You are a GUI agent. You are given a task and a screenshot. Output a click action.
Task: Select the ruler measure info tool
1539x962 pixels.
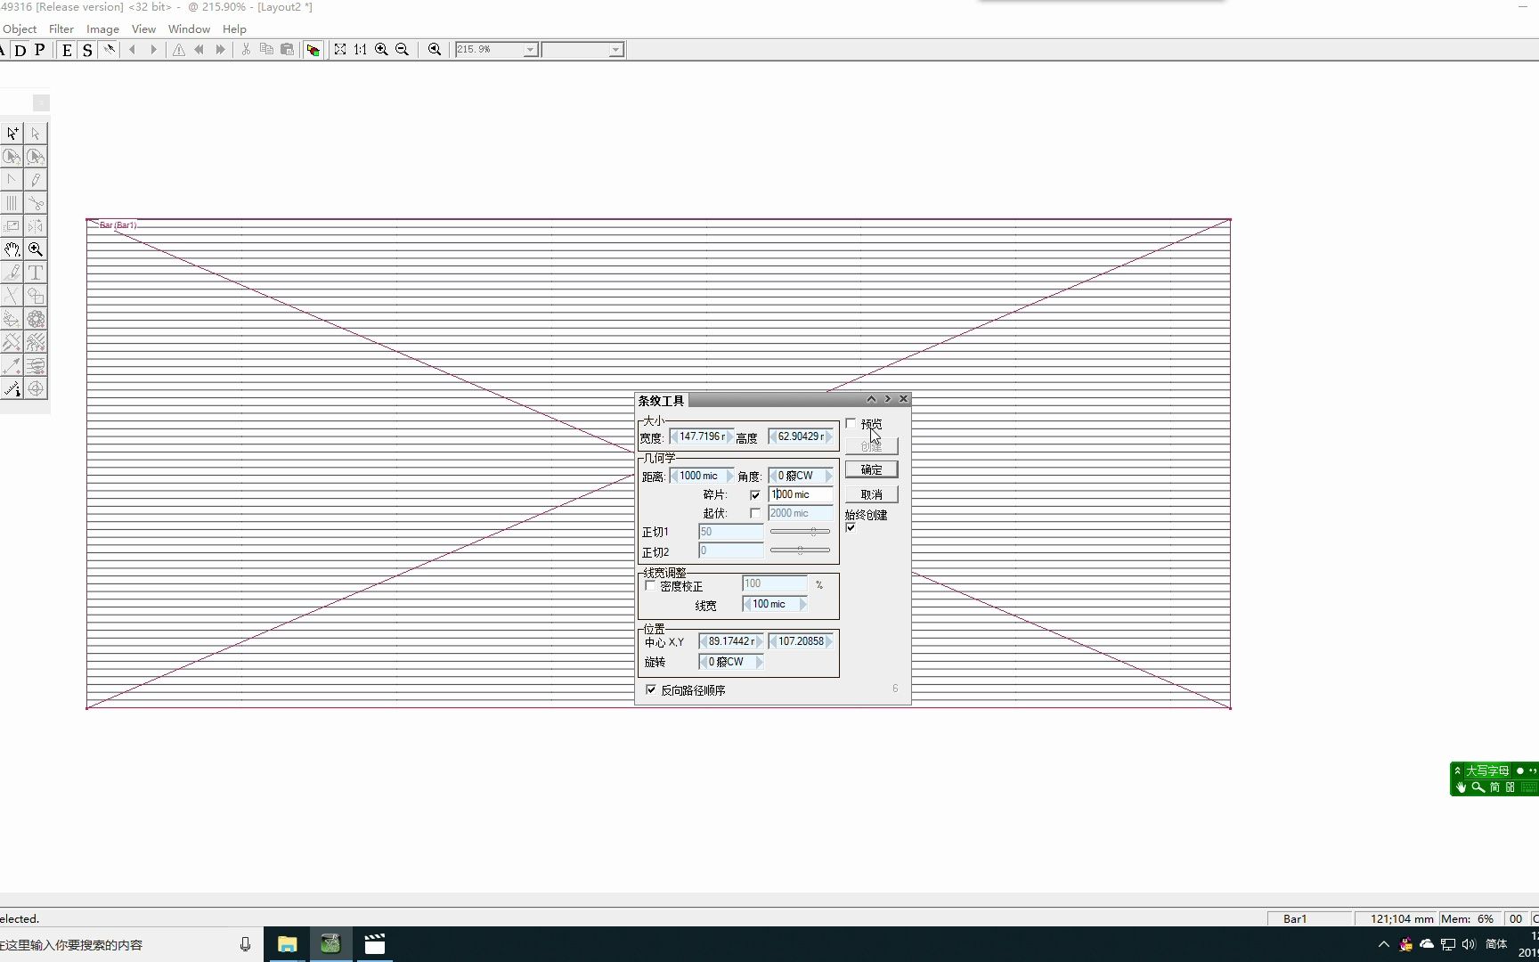point(12,388)
